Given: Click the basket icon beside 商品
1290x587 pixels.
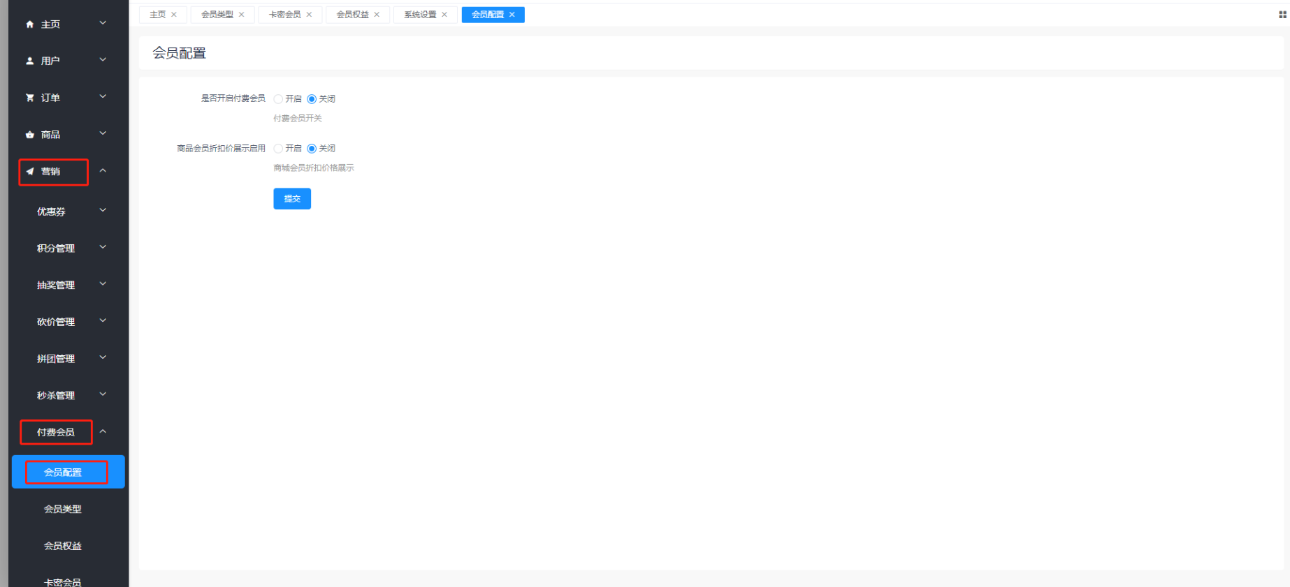Looking at the screenshot, I should click(29, 135).
